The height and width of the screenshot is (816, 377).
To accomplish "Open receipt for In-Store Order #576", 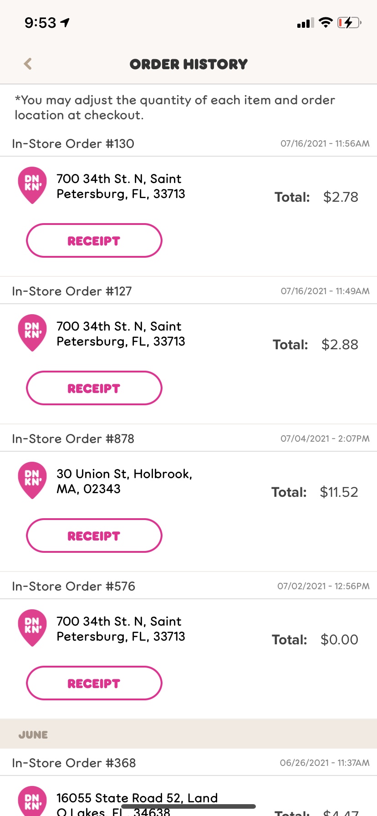I will click(x=94, y=683).
